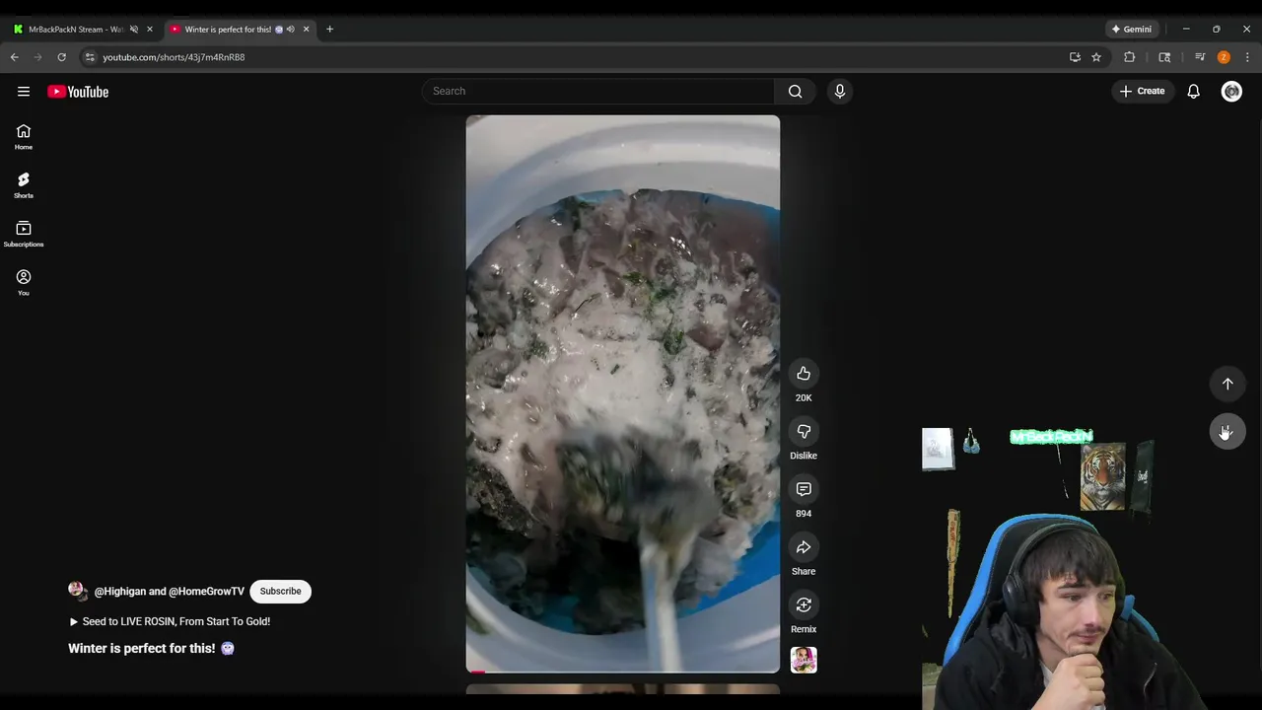Focus the YouTube search field
1262x710 pixels.
click(x=599, y=92)
